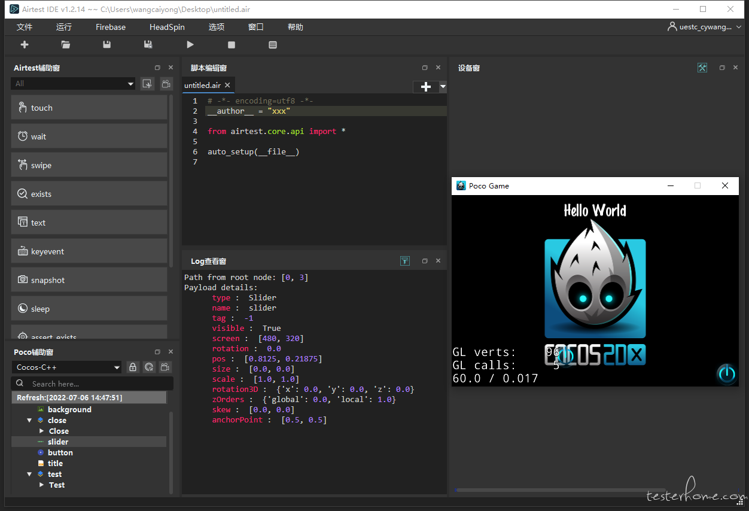Collapse the close node in Poco tree
The image size is (749, 511).
point(29,421)
